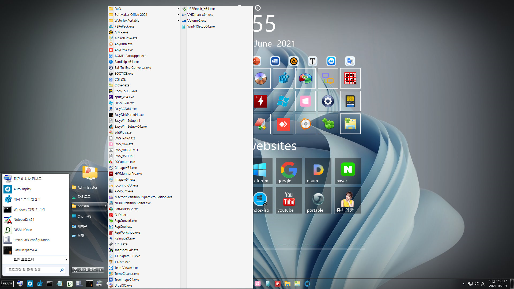Open the memory card tile icon
The image size is (514, 289).
tap(350, 101)
